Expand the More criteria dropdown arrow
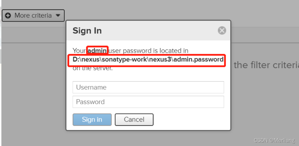Screen dimensions: 299x146 pos(58,15)
